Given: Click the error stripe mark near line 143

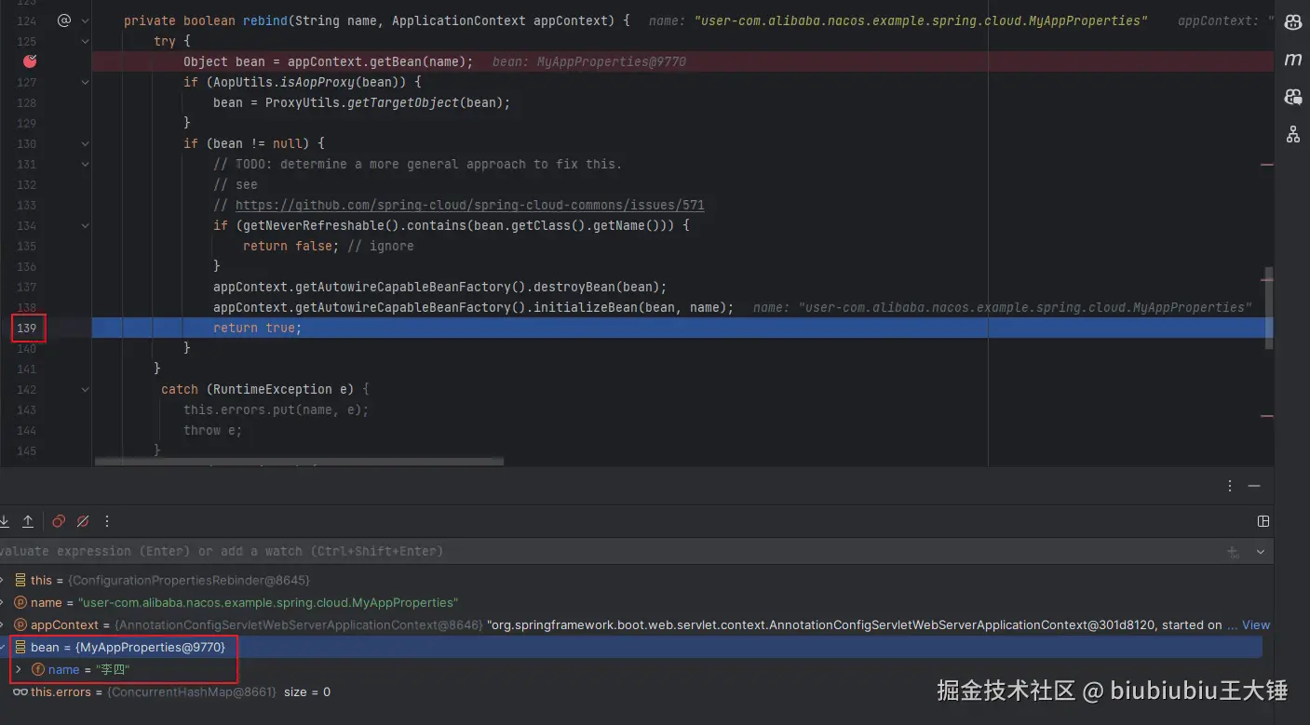Looking at the screenshot, I should (1266, 415).
